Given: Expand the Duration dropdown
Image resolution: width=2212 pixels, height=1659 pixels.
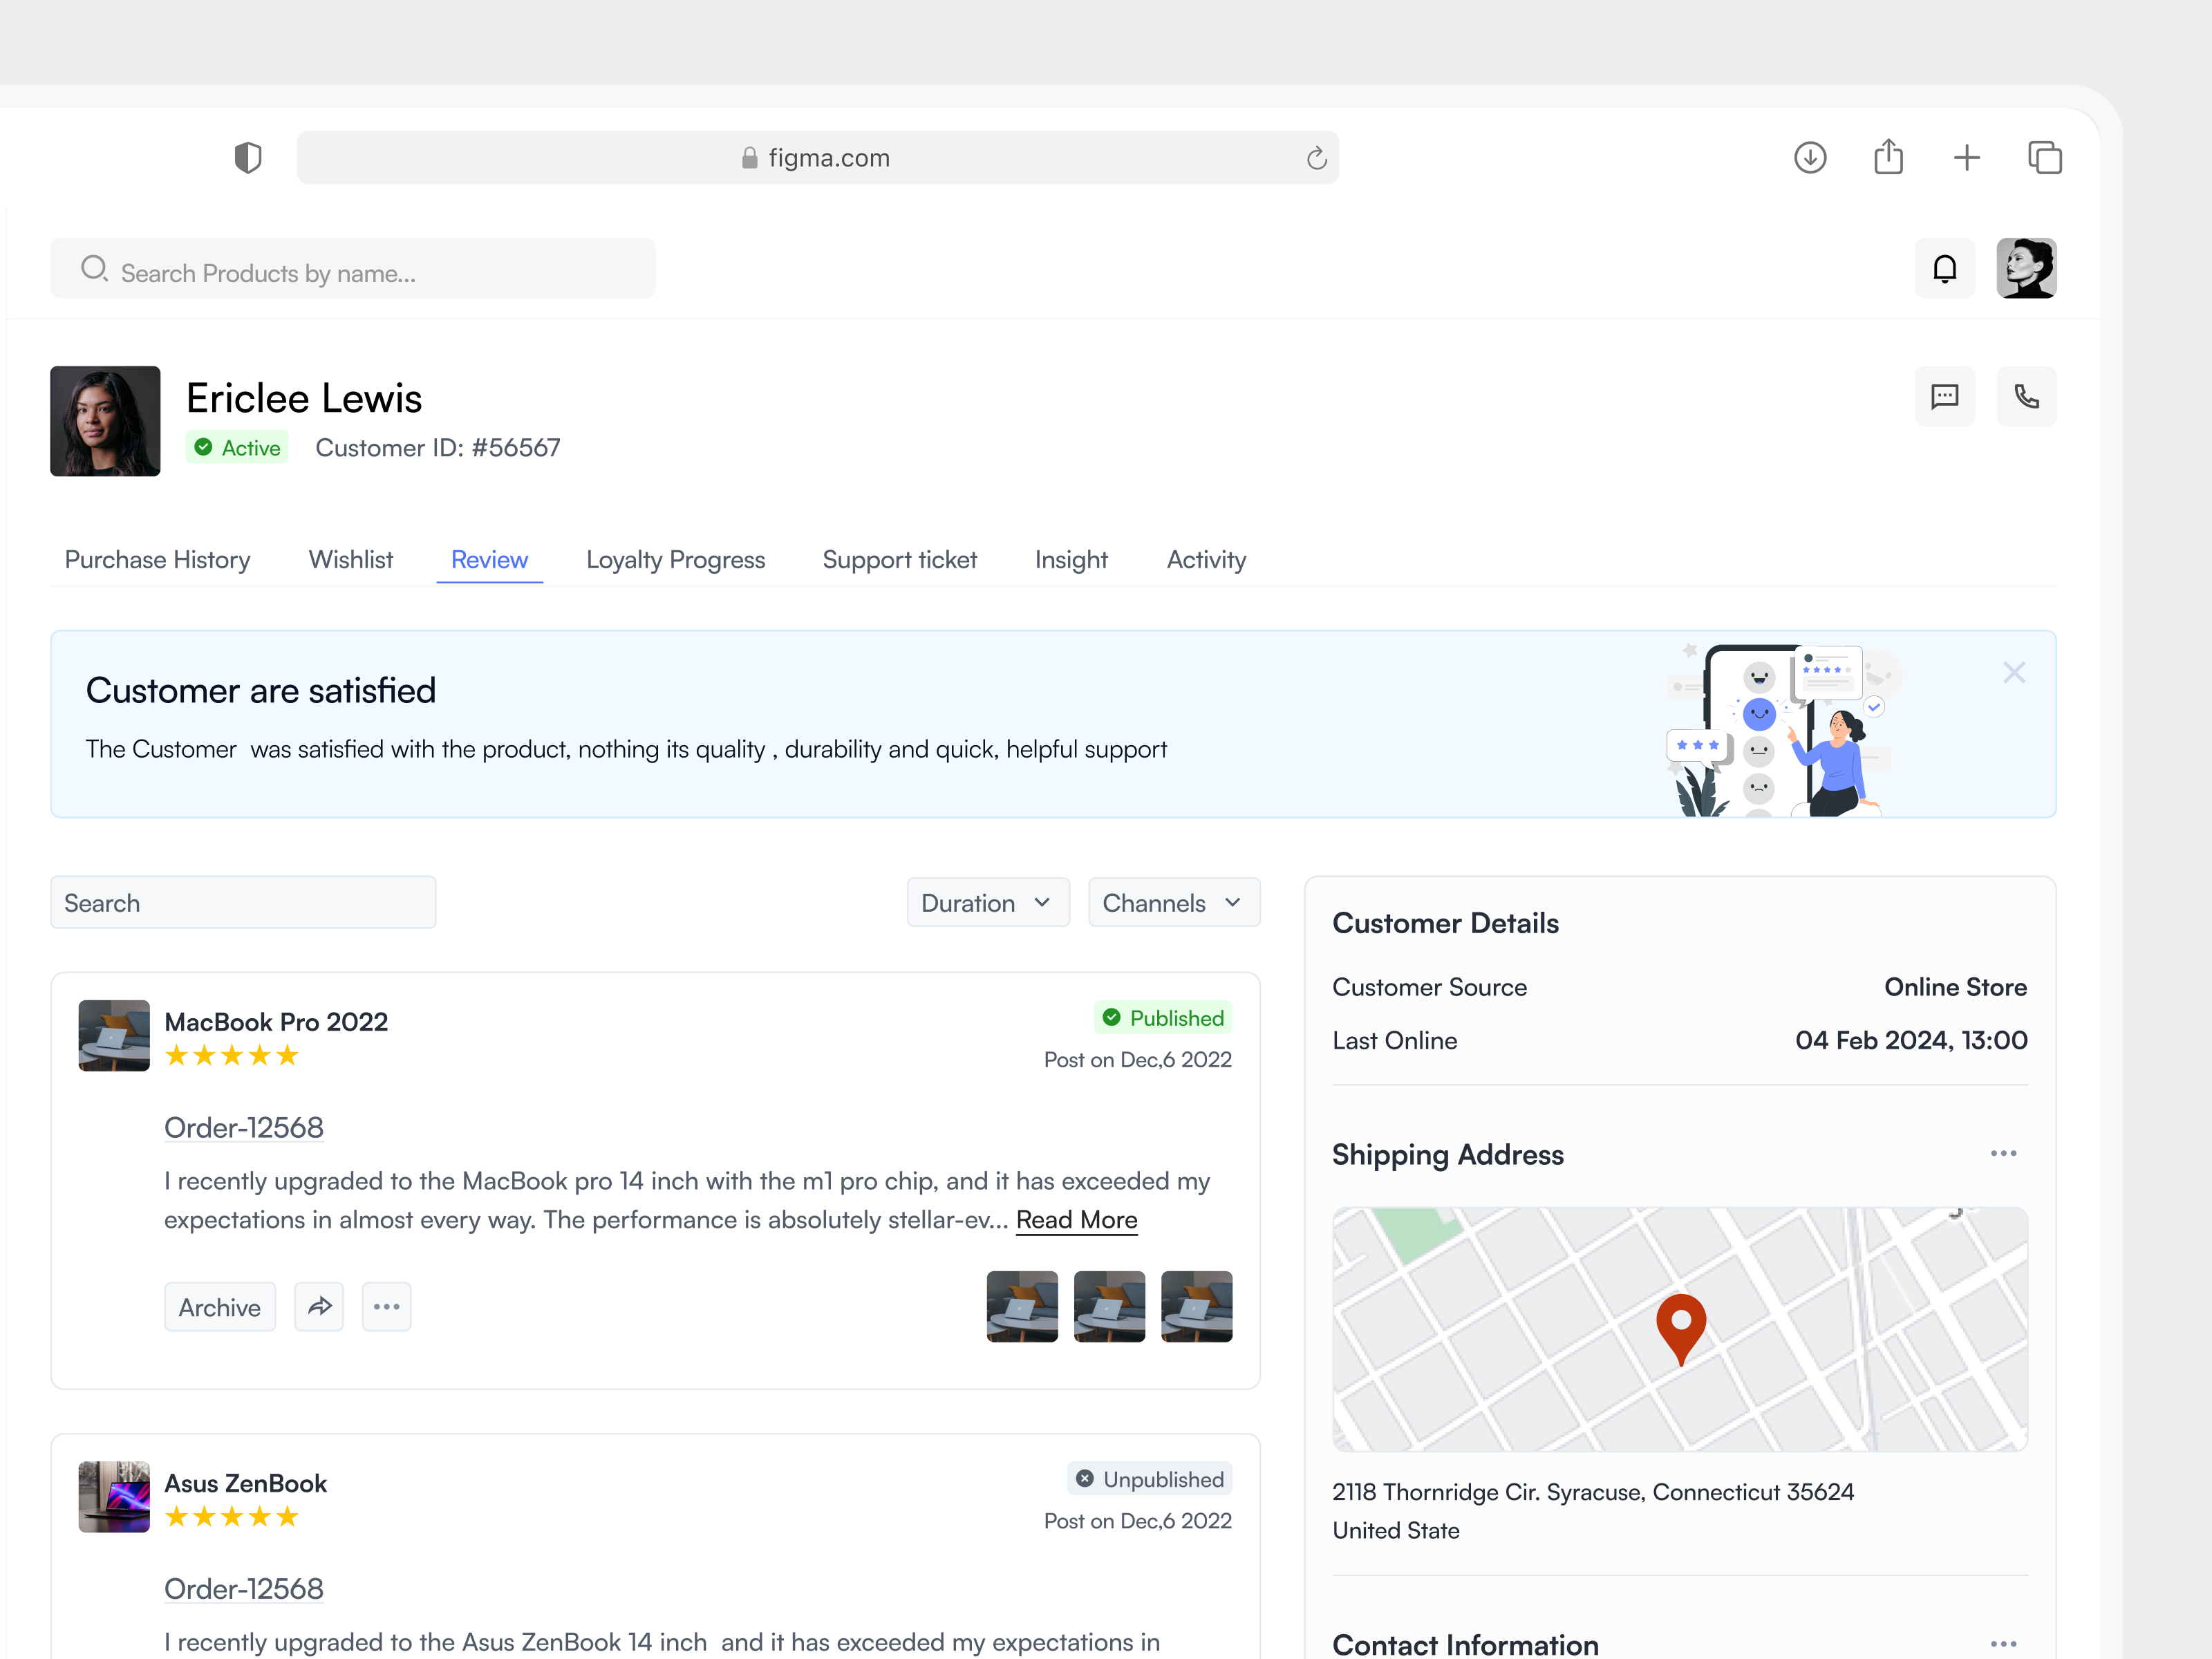Looking at the screenshot, I should [x=988, y=902].
